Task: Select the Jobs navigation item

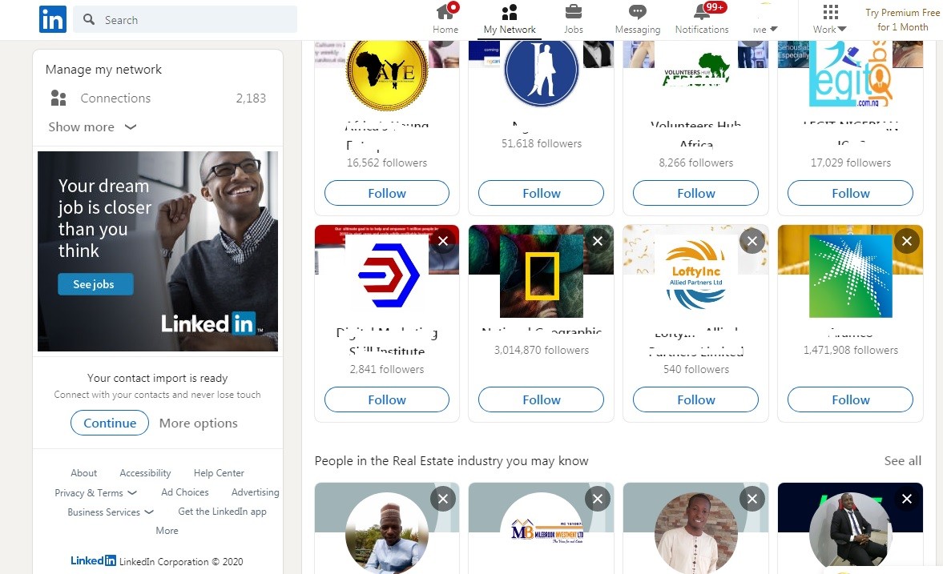Action: point(573,18)
